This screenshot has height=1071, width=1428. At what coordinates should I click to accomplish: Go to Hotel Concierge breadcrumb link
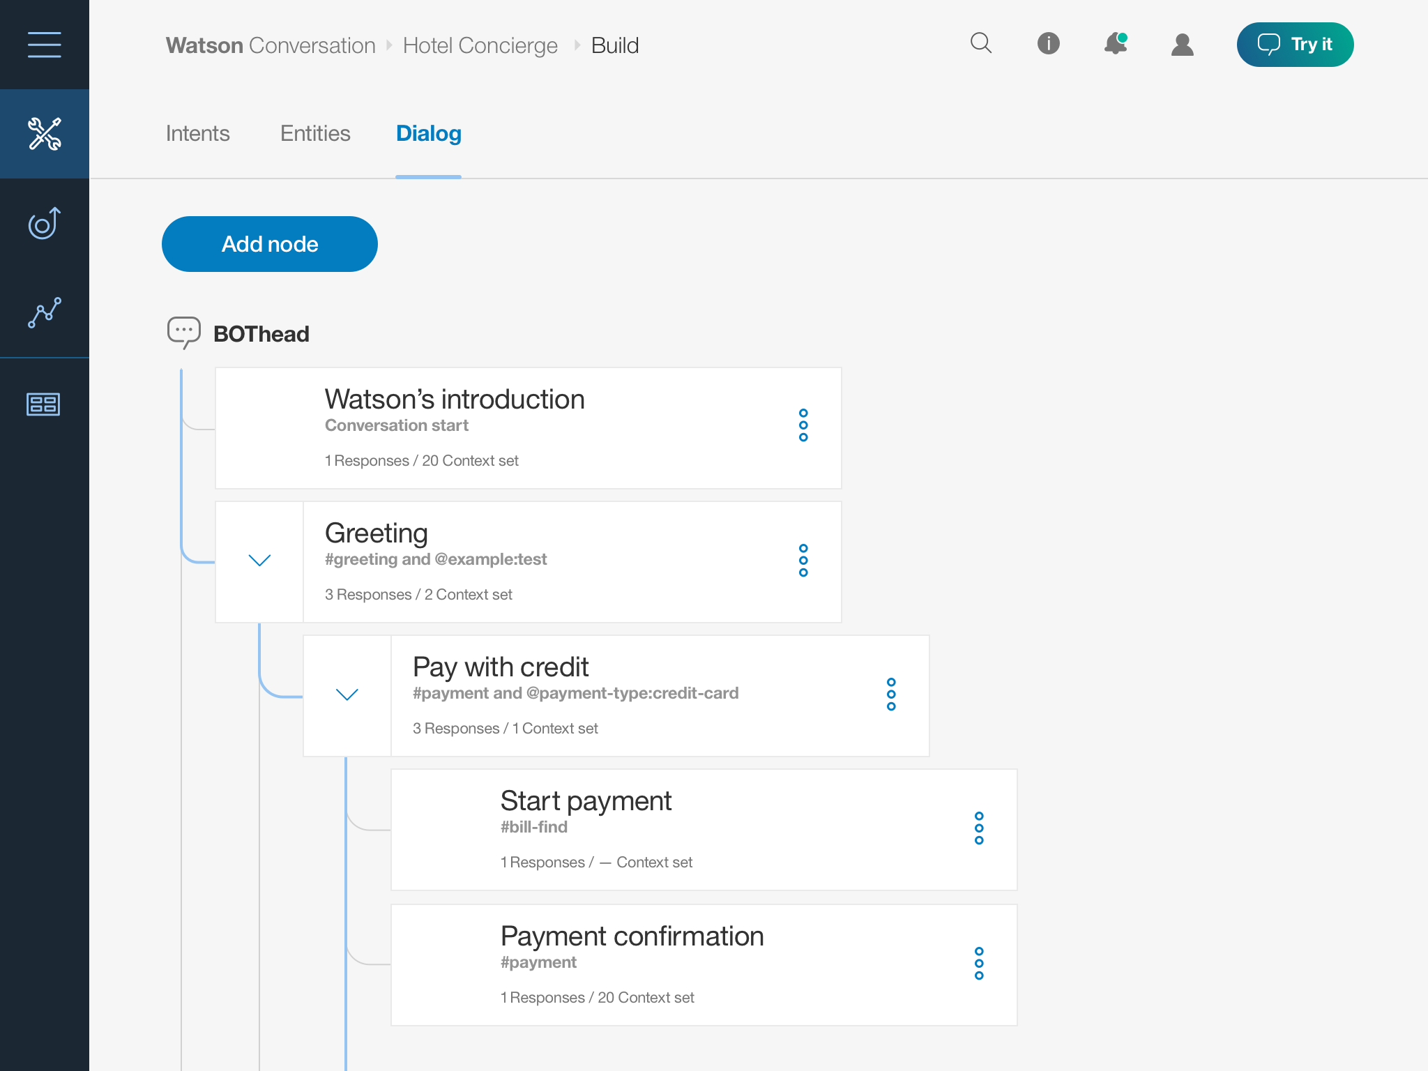(480, 45)
